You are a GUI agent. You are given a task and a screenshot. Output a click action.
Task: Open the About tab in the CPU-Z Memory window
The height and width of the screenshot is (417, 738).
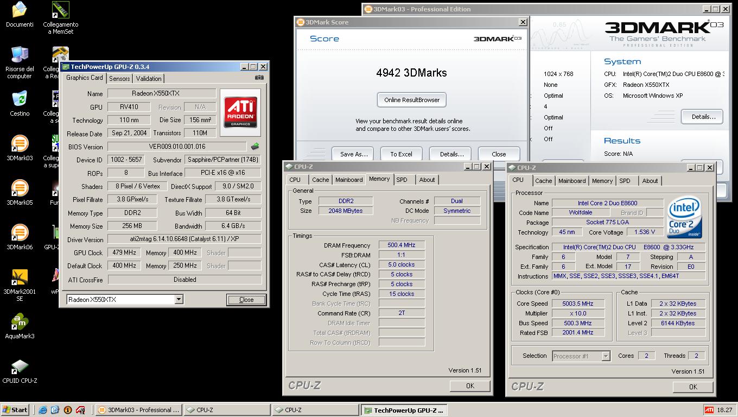[x=427, y=180]
